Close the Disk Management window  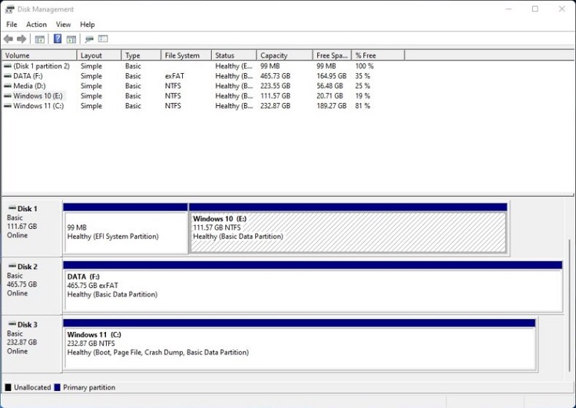(x=562, y=8)
